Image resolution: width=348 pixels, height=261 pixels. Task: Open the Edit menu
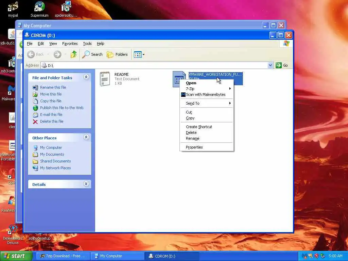(41, 43)
